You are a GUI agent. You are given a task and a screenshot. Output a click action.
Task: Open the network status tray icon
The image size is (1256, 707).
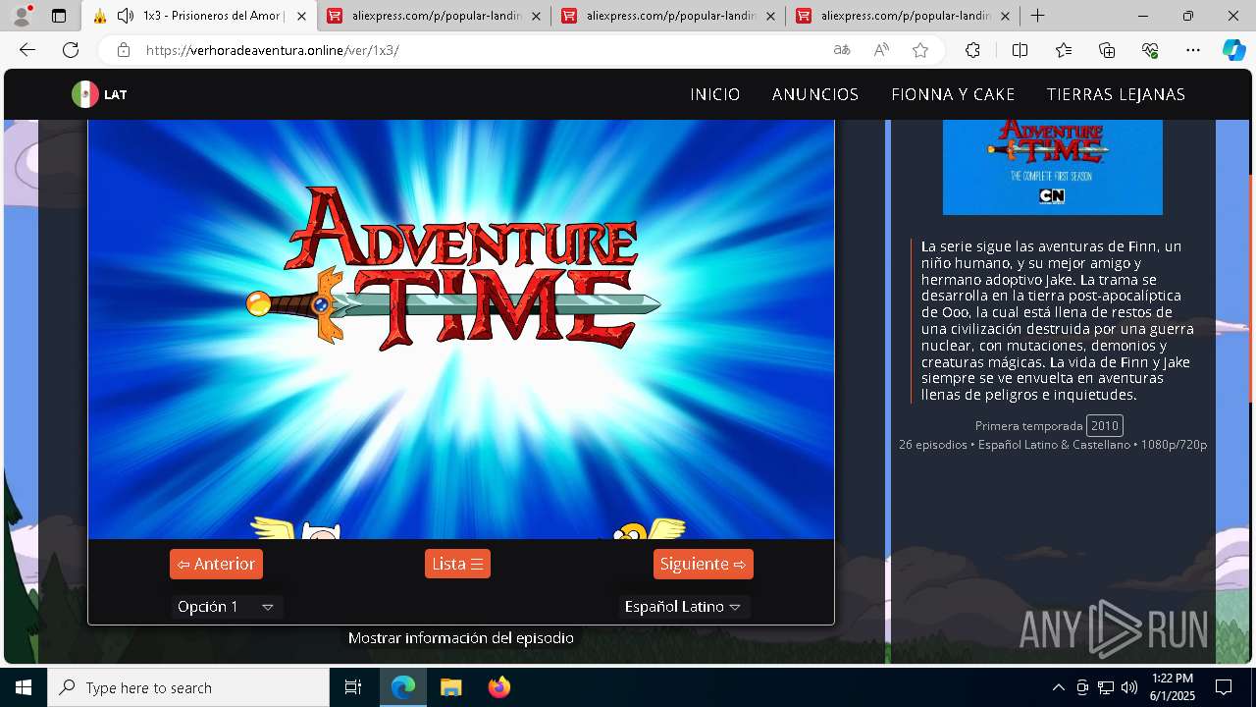pyautogui.click(x=1106, y=687)
